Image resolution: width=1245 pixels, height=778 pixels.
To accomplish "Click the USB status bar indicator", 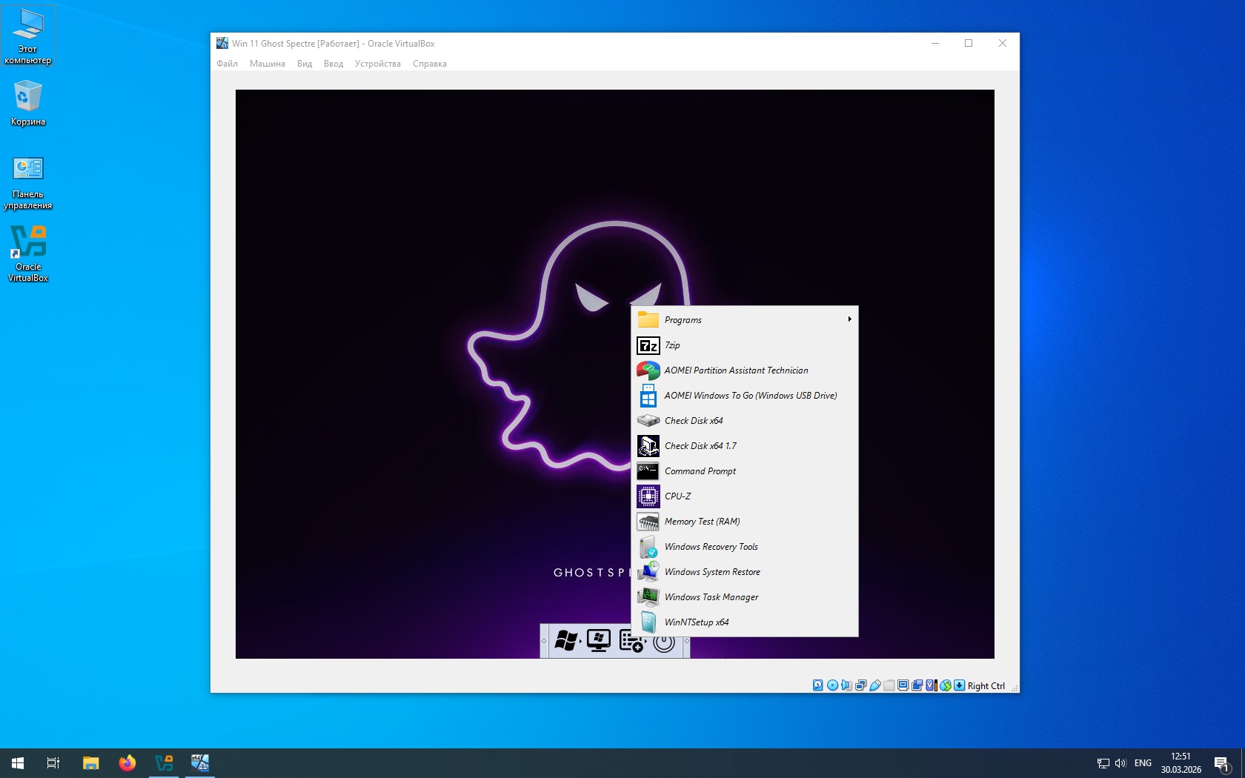I will pyautogui.click(x=875, y=685).
